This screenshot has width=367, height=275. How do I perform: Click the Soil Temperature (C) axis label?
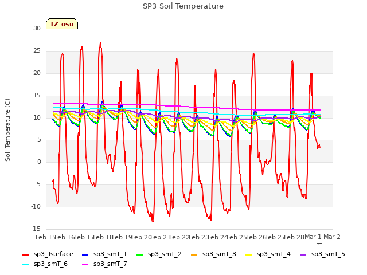point(7,130)
